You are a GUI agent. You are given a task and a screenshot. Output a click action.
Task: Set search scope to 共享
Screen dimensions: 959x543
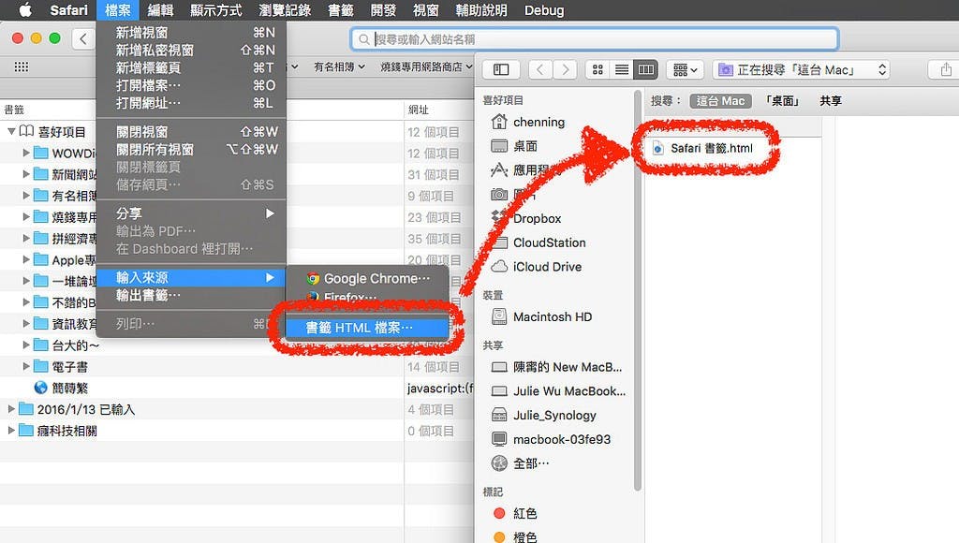coord(831,101)
